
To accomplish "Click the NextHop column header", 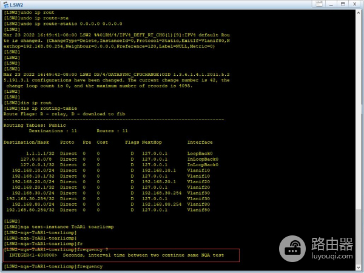I will click(x=152, y=142).
